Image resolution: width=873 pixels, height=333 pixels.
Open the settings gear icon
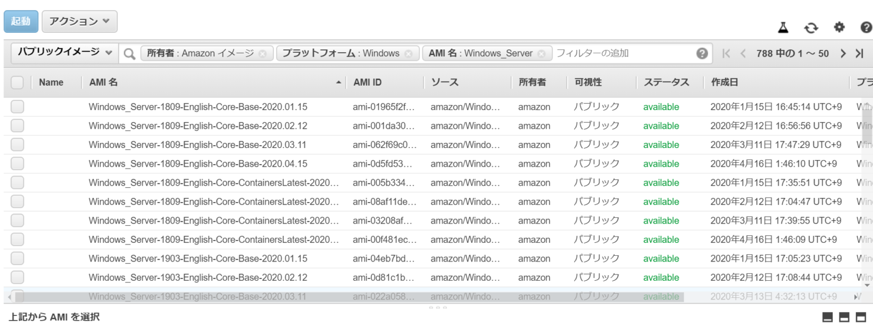tap(839, 27)
